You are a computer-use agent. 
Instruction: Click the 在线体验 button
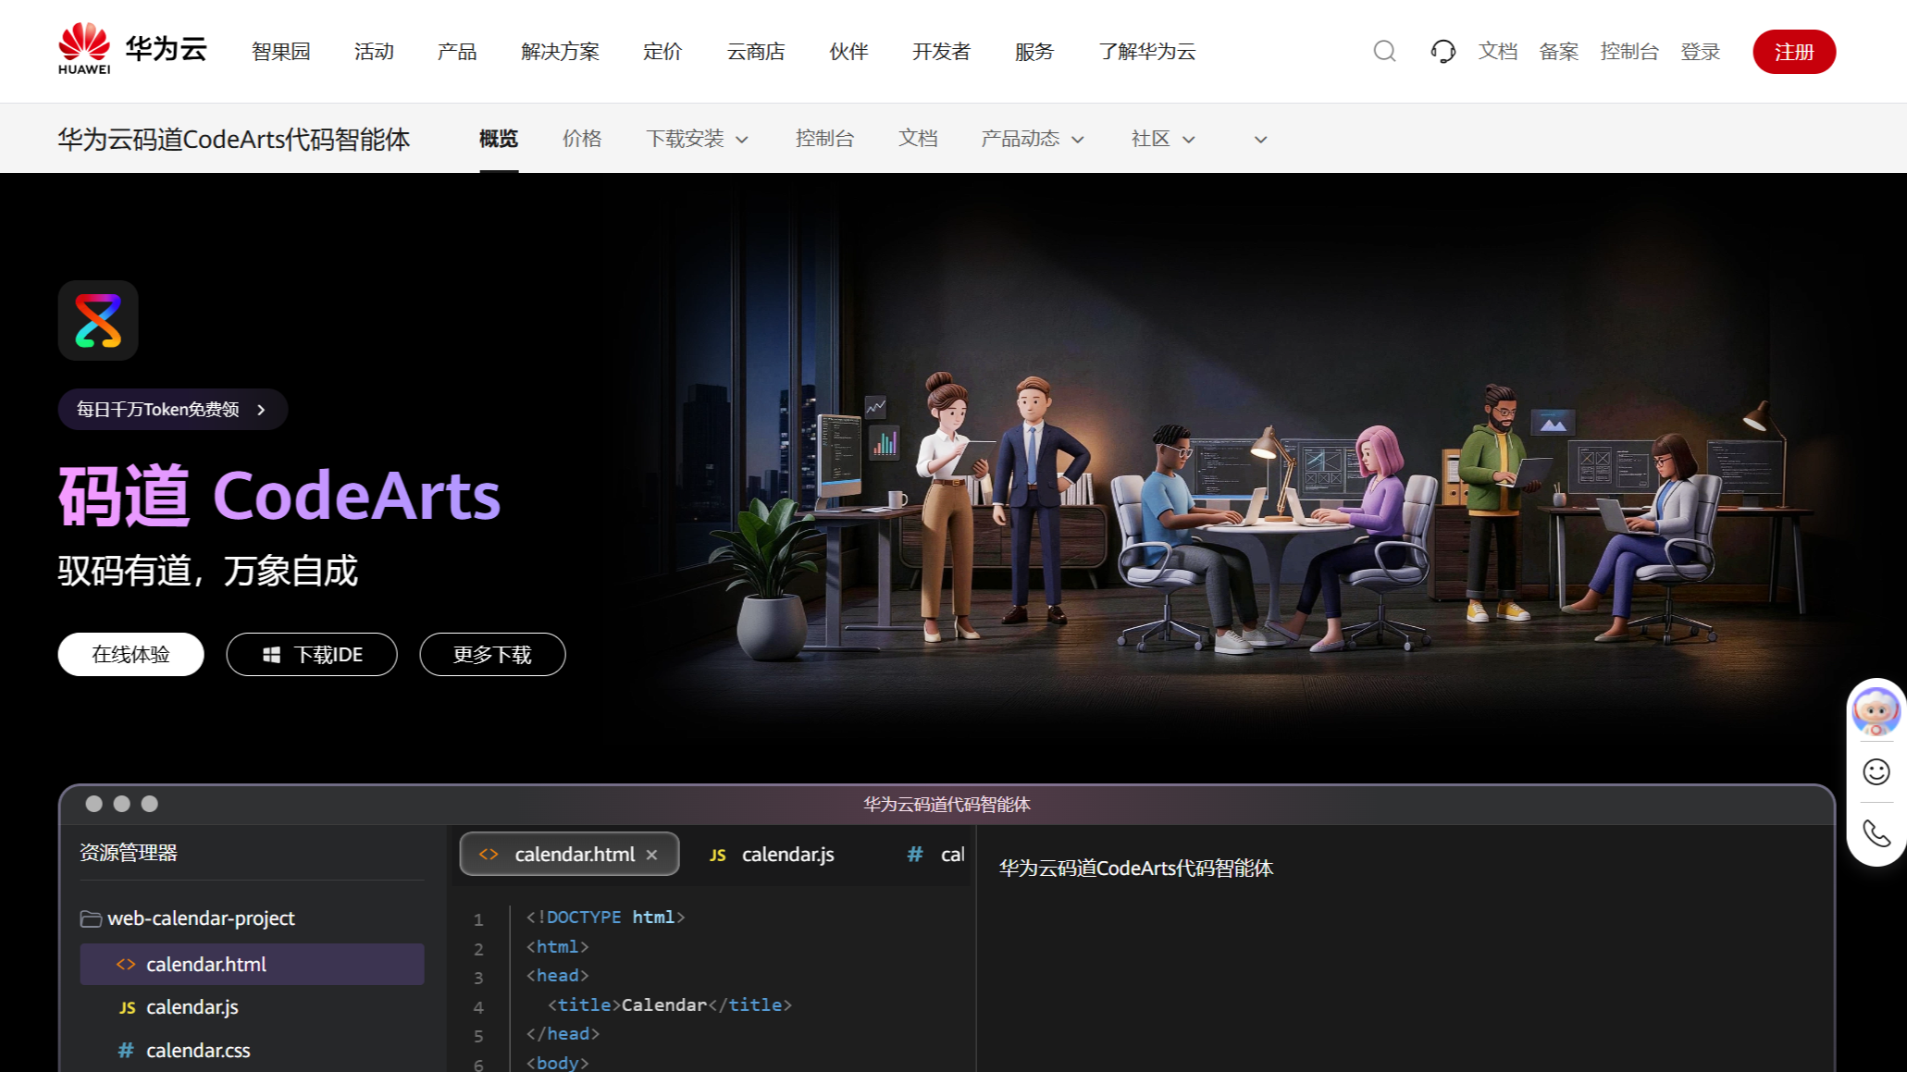(x=130, y=655)
